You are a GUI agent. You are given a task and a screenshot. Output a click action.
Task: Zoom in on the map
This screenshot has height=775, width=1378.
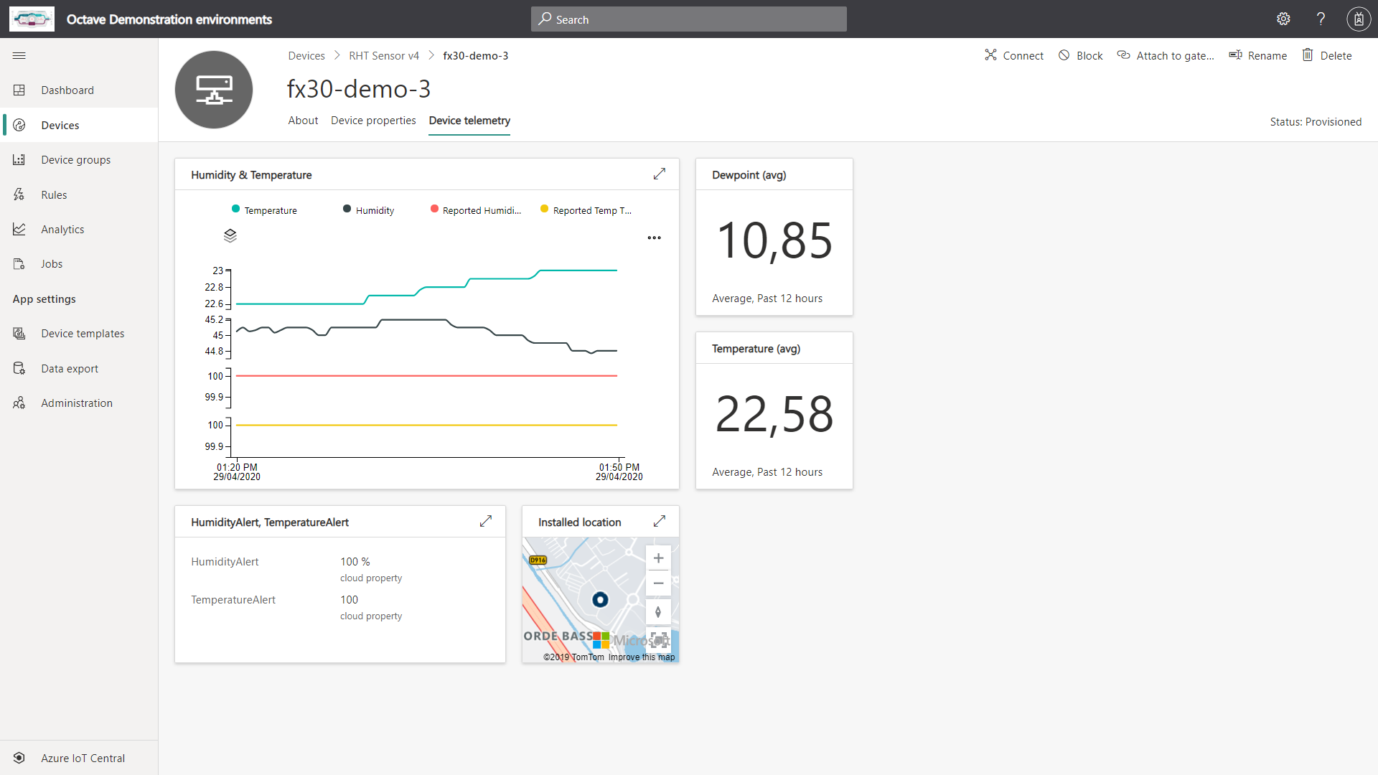click(658, 558)
